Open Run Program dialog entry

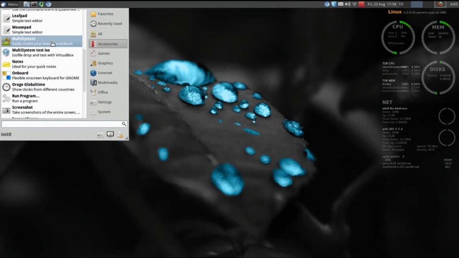(42, 99)
